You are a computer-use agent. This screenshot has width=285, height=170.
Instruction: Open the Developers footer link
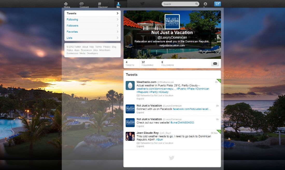[92, 53]
